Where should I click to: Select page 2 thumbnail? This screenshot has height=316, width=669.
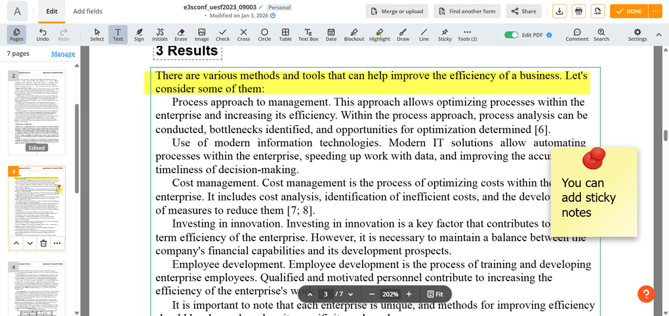(x=37, y=113)
